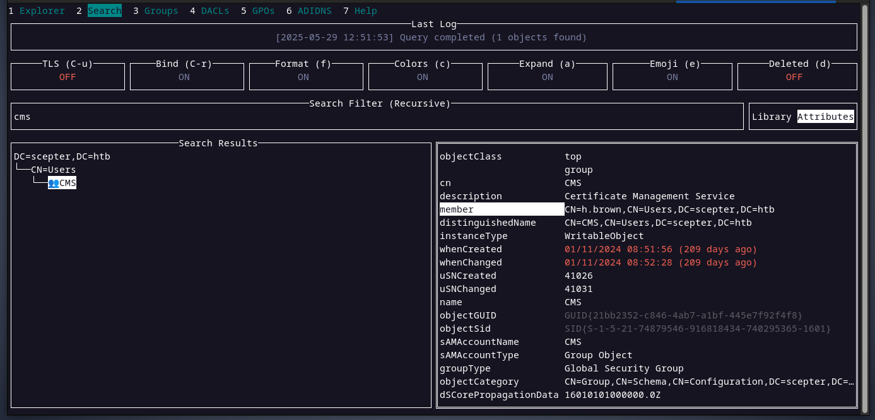875x420 pixels.
Task: Switch to the Groups tab
Action: point(161,11)
